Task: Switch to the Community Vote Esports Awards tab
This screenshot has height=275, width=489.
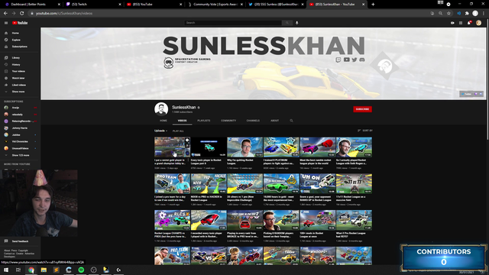Action: click(215, 5)
